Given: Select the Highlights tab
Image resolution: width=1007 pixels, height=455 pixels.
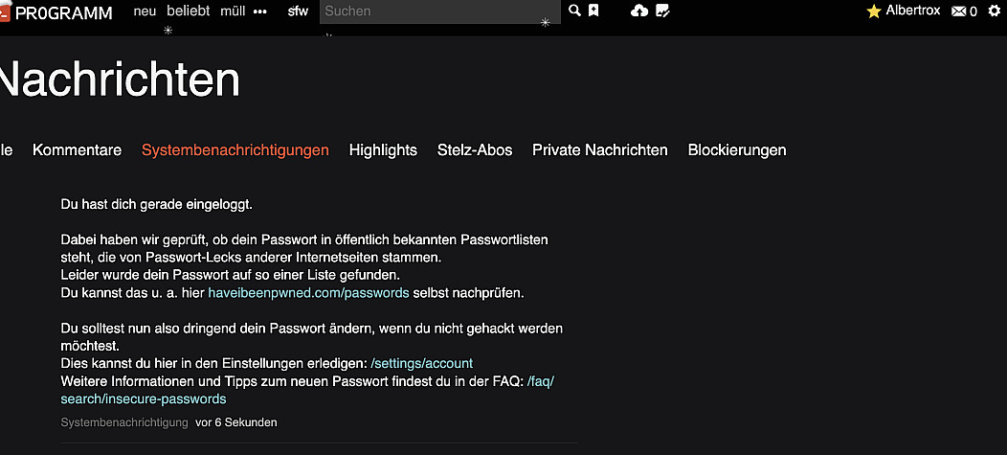Looking at the screenshot, I should 383,149.
